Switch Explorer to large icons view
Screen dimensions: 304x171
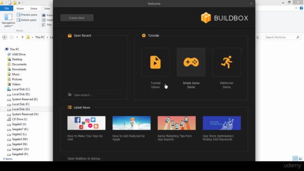(x=301, y=159)
